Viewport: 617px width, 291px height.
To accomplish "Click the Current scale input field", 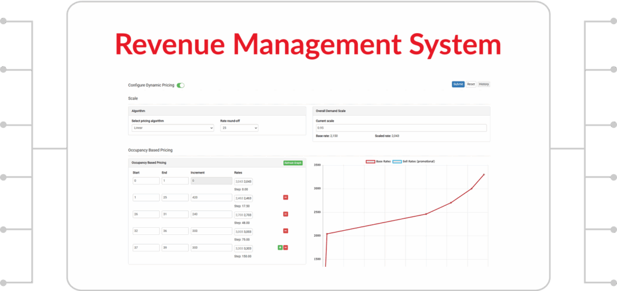I will point(401,128).
